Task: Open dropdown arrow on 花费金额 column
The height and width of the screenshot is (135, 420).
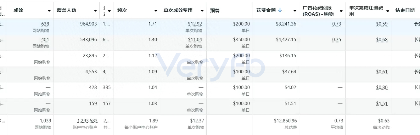Action: 295,11
